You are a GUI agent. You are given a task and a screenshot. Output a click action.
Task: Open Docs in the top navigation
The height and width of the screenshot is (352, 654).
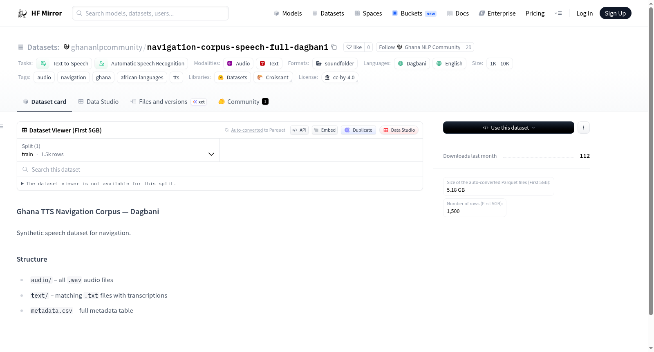click(458, 13)
